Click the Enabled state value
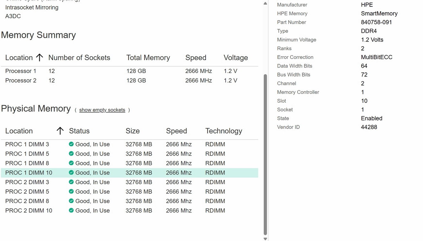Image resolution: width=423 pixels, height=241 pixels. coord(372,118)
